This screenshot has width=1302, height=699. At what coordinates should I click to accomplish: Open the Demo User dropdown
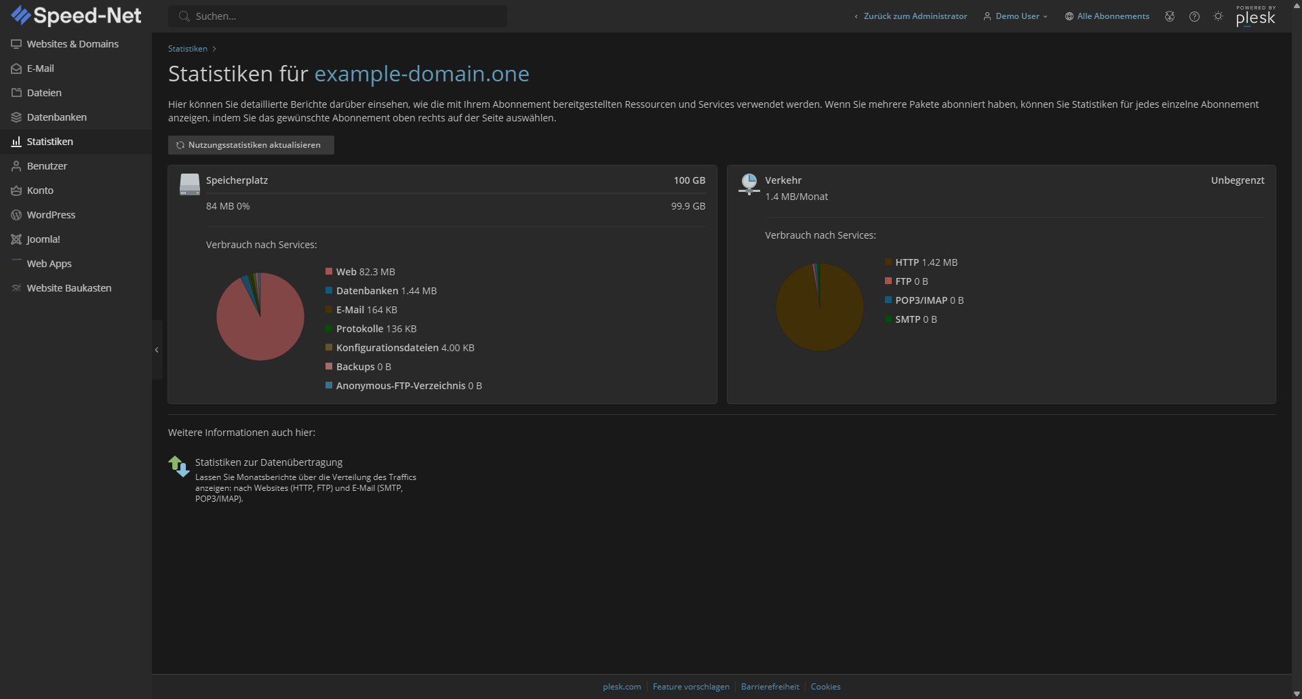1016,16
